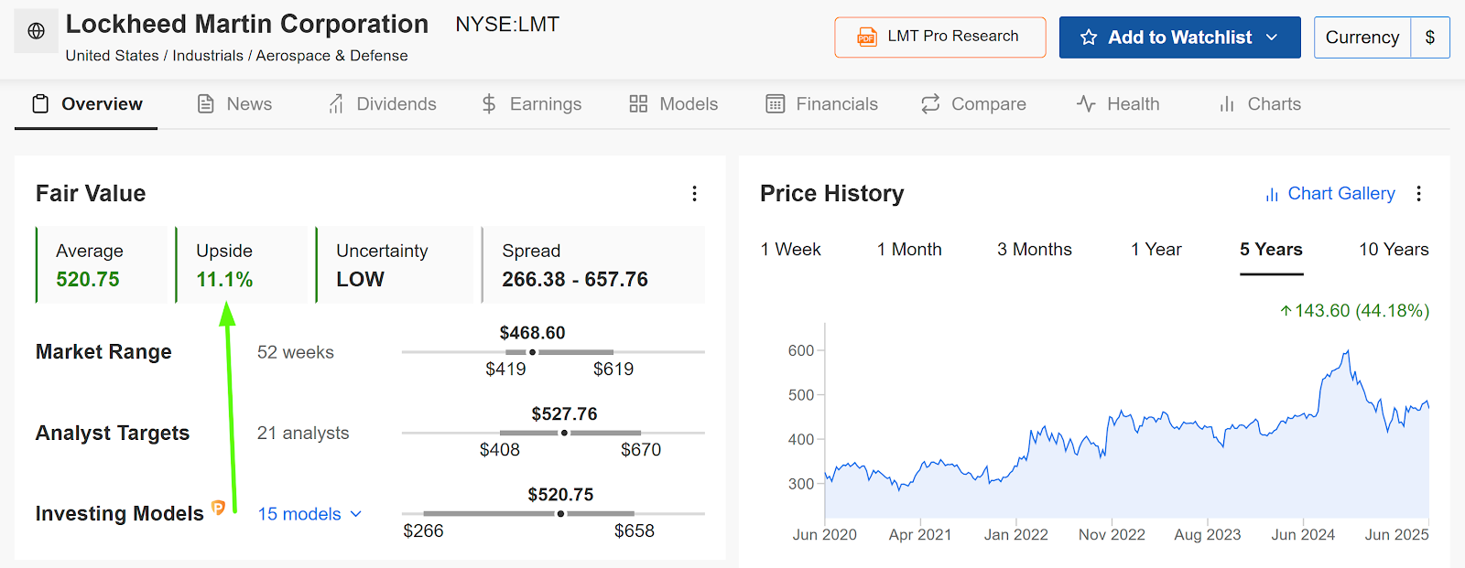Click the grid icon of Models tab
Image resolution: width=1465 pixels, height=568 pixels.
(x=638, y=104)
